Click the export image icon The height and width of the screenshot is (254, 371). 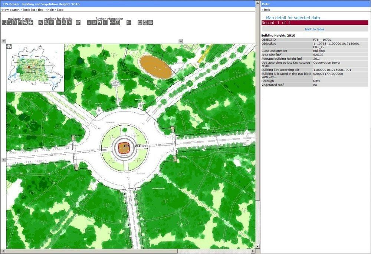pyautogui.click(x=145, y=23)
